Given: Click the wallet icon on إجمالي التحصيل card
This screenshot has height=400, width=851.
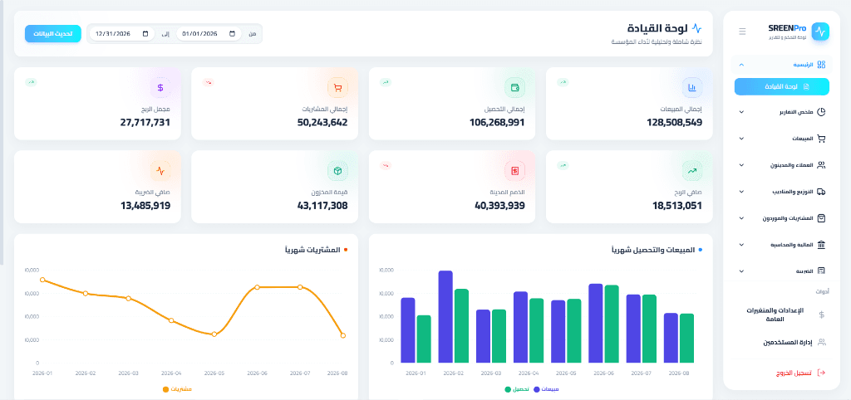Looking at the screenshot, I should (x=515, y=87).
